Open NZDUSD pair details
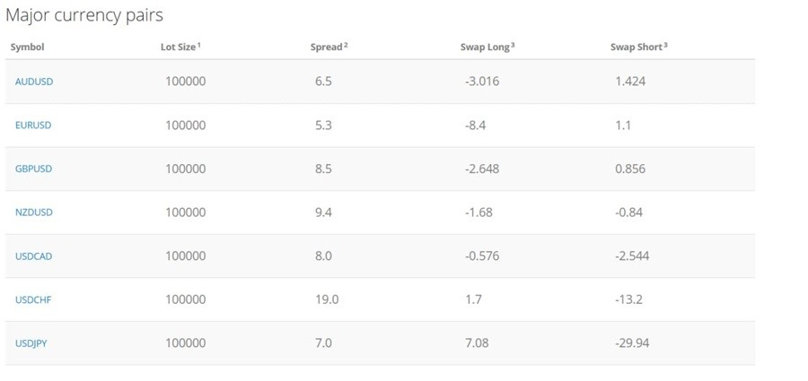 (x=34, y=212)
